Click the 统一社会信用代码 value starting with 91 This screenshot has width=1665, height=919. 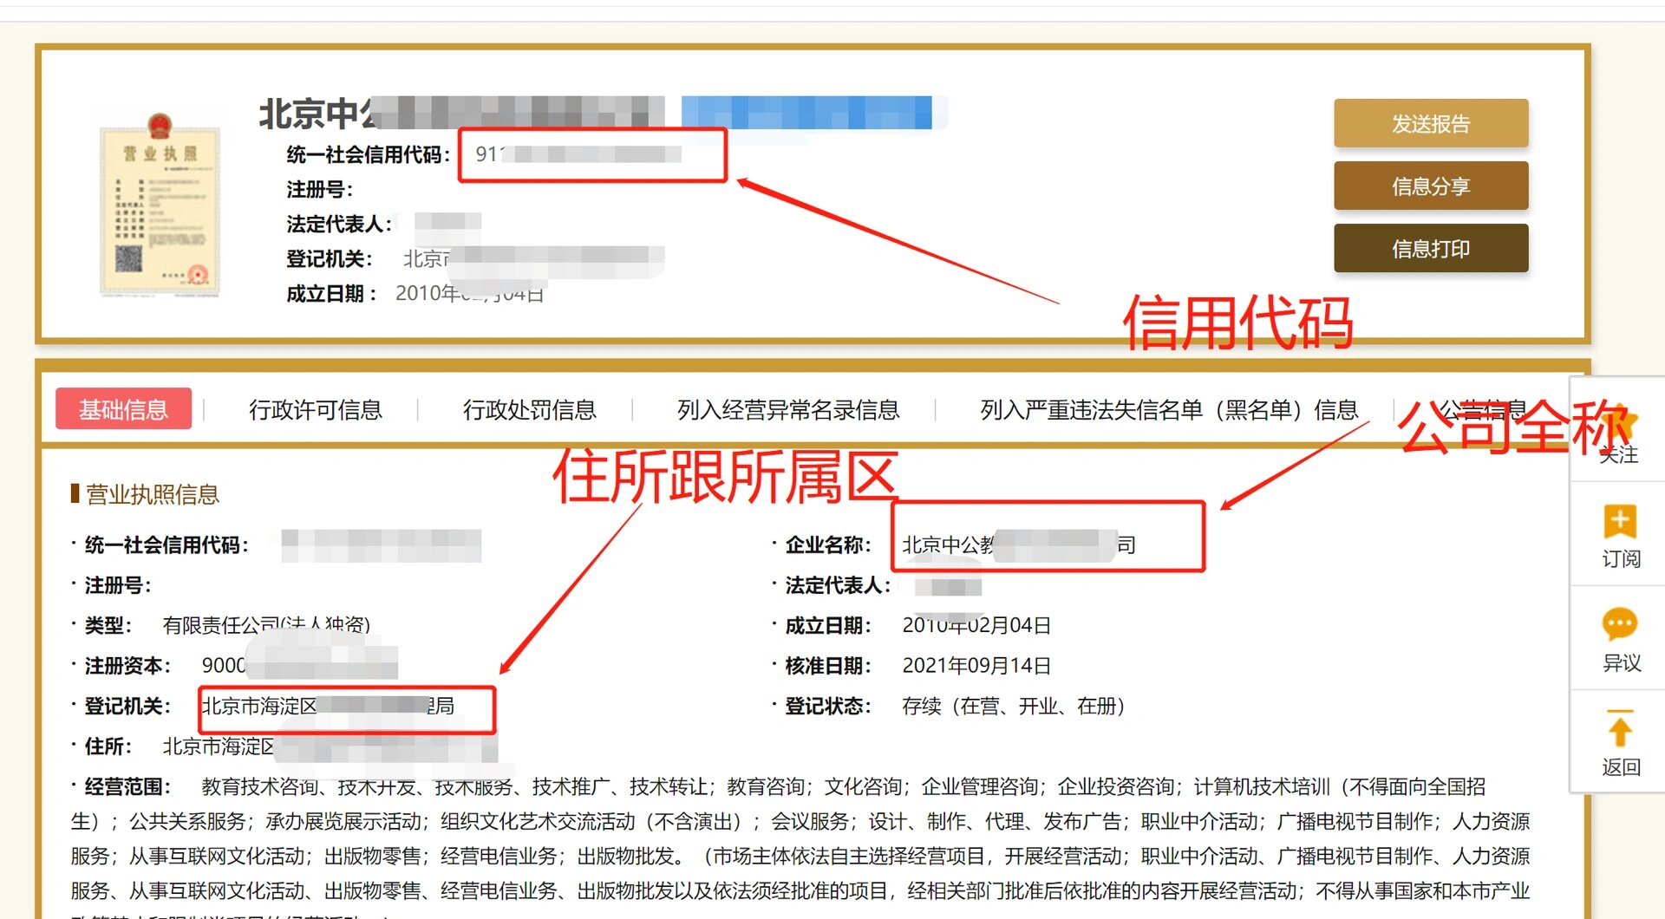[x=578, y=154]
